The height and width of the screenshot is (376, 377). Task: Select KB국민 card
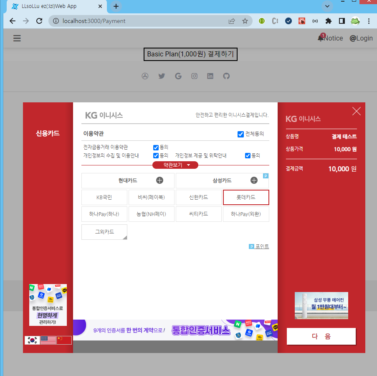(104, 197)
